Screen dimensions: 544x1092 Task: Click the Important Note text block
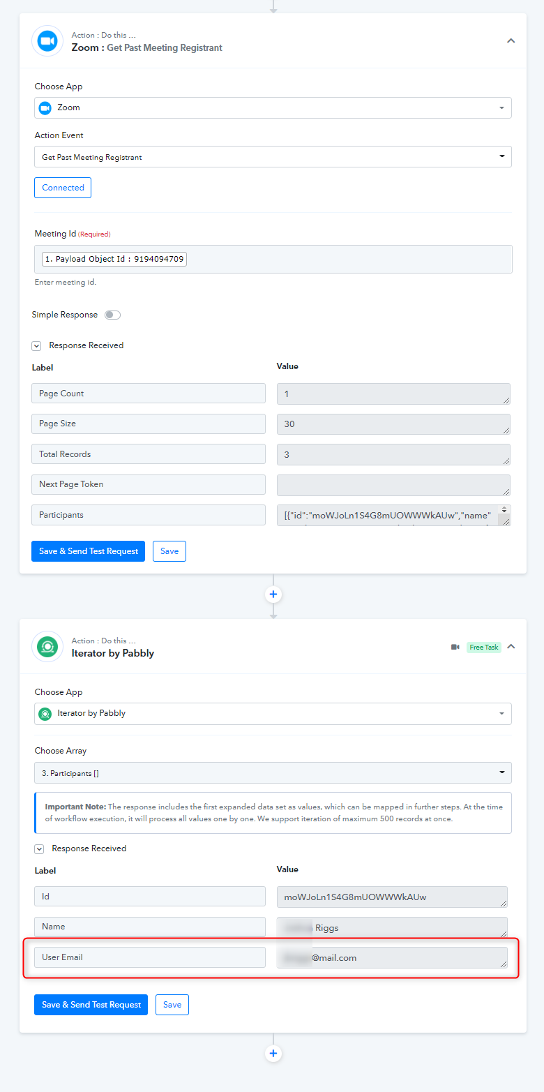(x=273, y=812)
